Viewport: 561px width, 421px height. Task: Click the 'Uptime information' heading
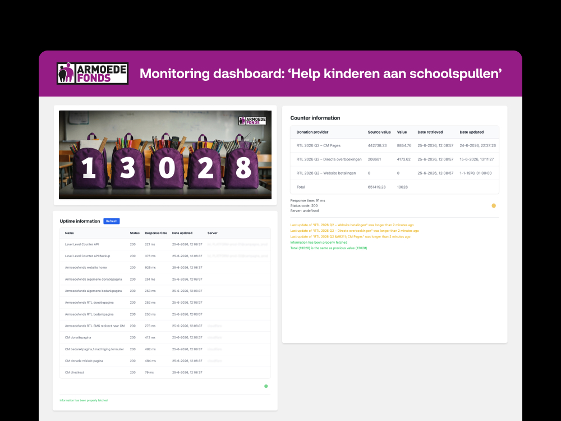[x=80, y=221]
